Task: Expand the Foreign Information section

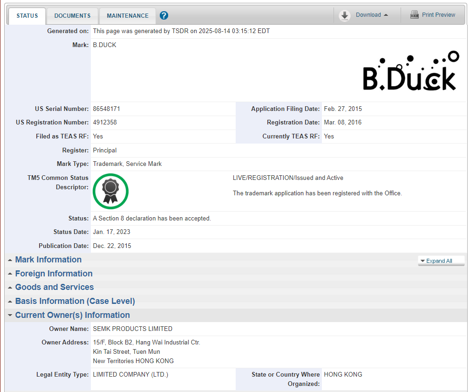Action: 54,274
